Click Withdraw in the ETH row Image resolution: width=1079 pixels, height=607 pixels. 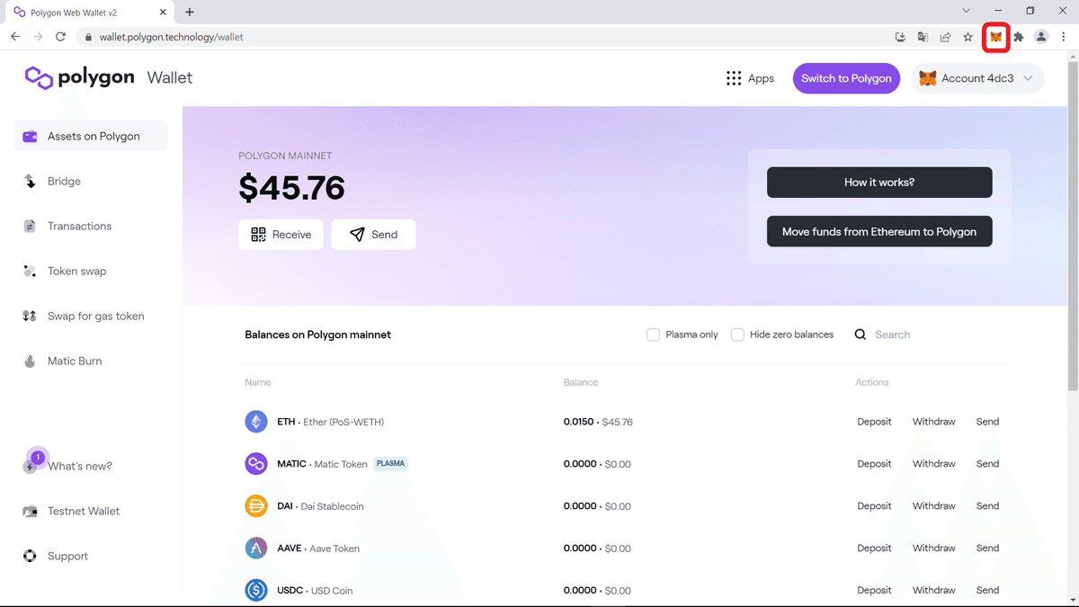pyautogui.click(x=933, y=421)
